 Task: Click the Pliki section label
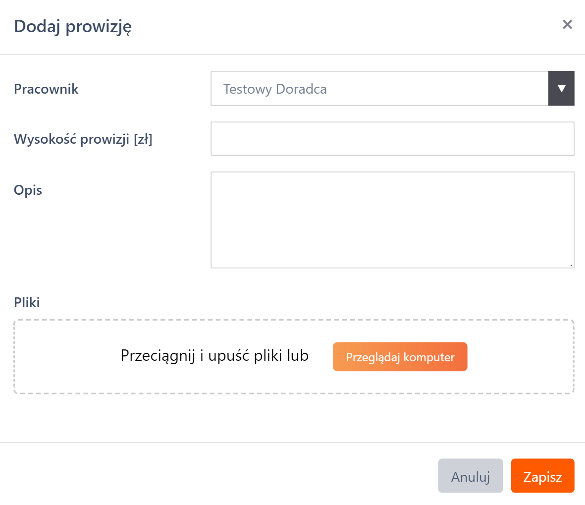27,302
